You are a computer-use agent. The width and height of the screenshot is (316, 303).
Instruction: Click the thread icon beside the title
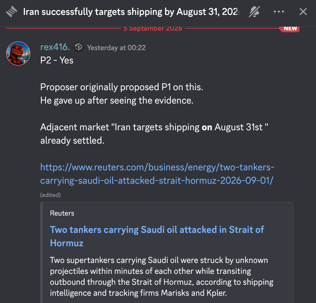coord(12,12)
